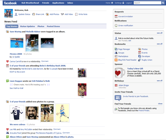Click the Events bookmark calendar icon
This screenshot has width=166, height=140.
click(139, 53)
